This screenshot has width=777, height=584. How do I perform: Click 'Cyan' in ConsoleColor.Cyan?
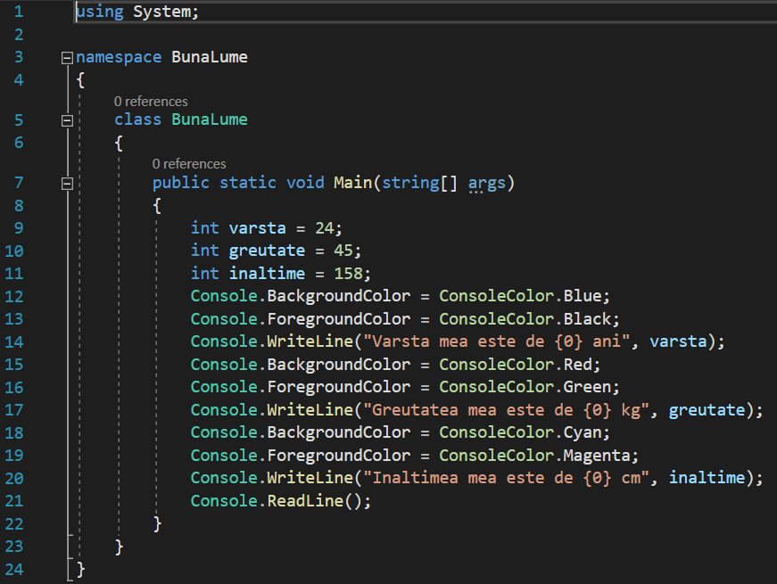(x=583, y=433)
